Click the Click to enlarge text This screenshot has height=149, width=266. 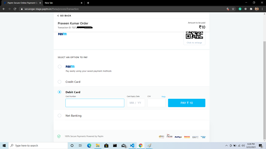[194, 43]
